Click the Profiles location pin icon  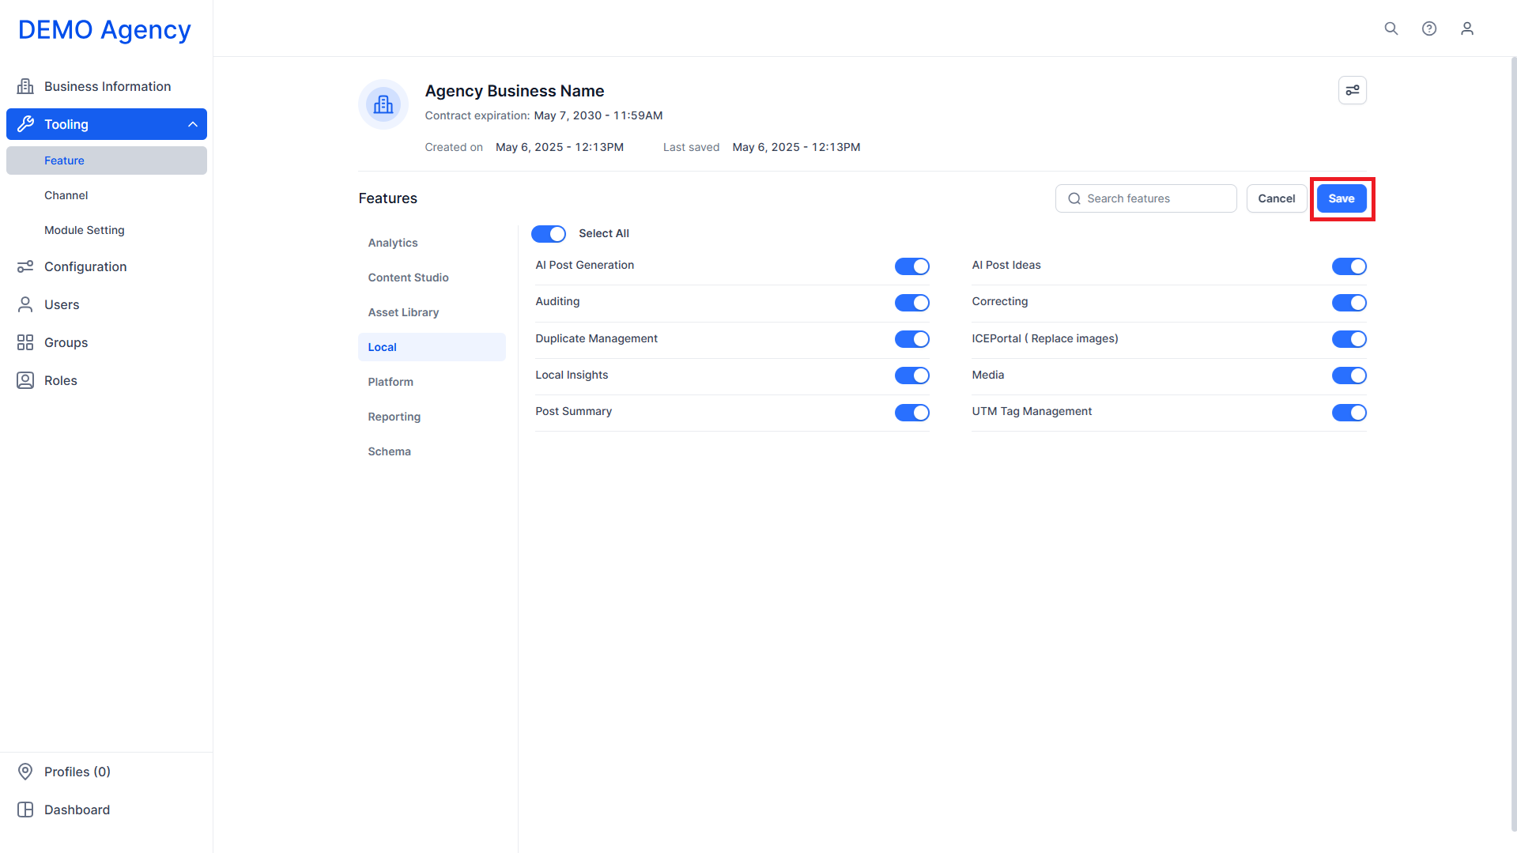(x=25, y=772)
